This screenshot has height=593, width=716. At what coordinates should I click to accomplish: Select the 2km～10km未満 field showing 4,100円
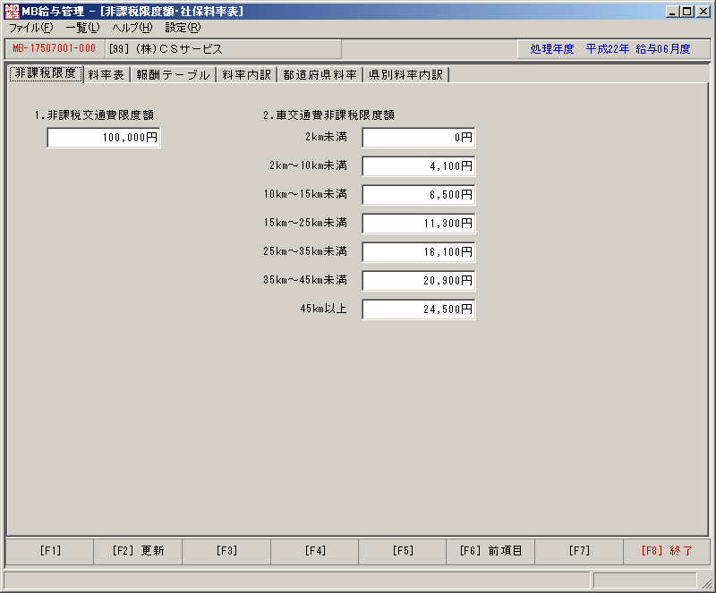419,166
